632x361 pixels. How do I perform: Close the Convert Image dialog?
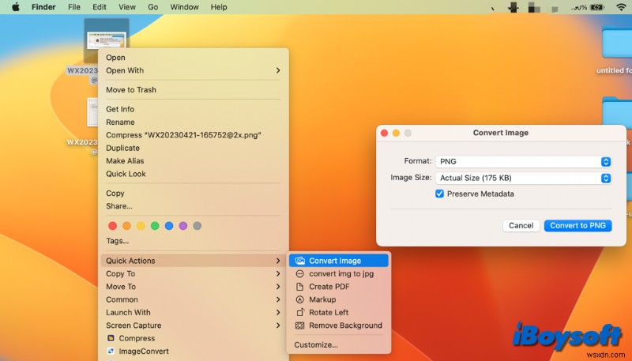tap(384, 133)
